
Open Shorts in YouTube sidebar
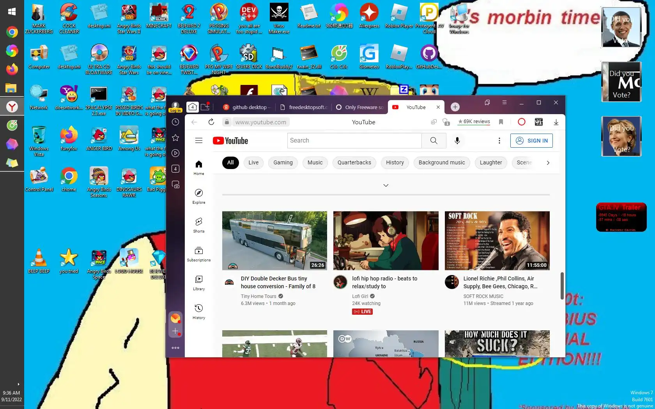tap(199, 226)
